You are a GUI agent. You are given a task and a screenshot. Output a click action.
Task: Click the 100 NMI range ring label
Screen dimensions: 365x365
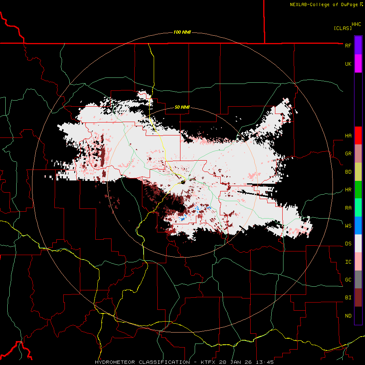pyautogui.click(x=182, y=32)
